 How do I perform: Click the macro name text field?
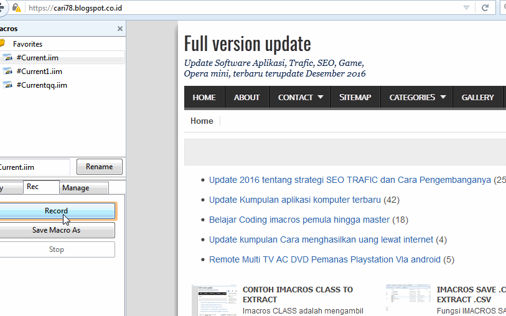point(34,167)
